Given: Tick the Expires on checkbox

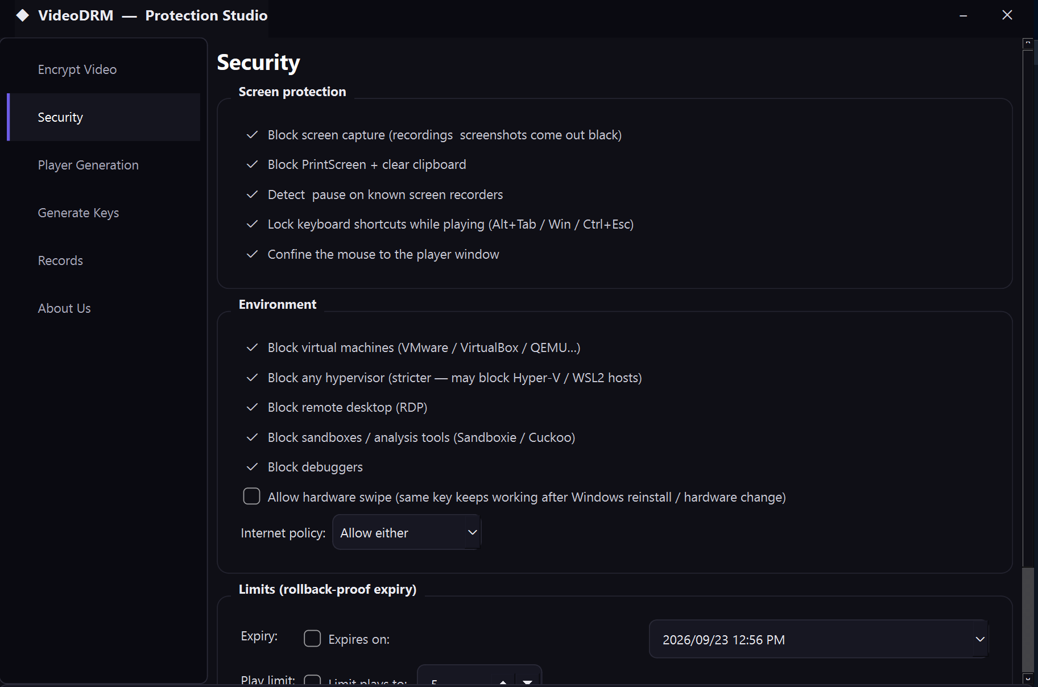Looking at the screenshot, I should (312, 639).
